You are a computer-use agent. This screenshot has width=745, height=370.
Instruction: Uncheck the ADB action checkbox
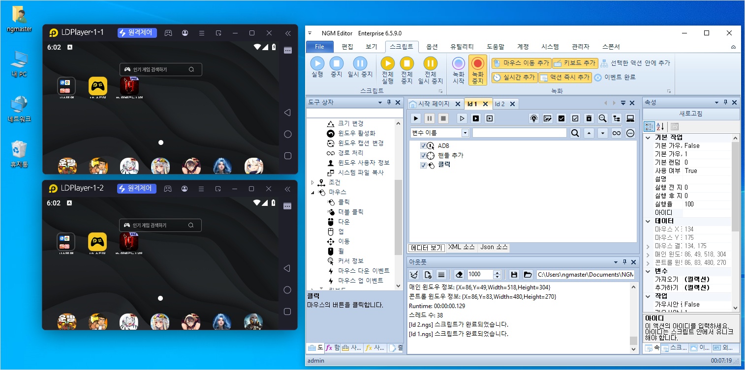pyautogui.click(x=423, y=146)
